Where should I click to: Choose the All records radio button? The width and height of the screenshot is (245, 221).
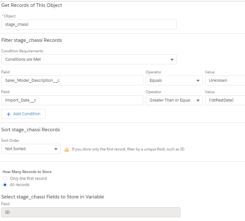click(5, 185)
